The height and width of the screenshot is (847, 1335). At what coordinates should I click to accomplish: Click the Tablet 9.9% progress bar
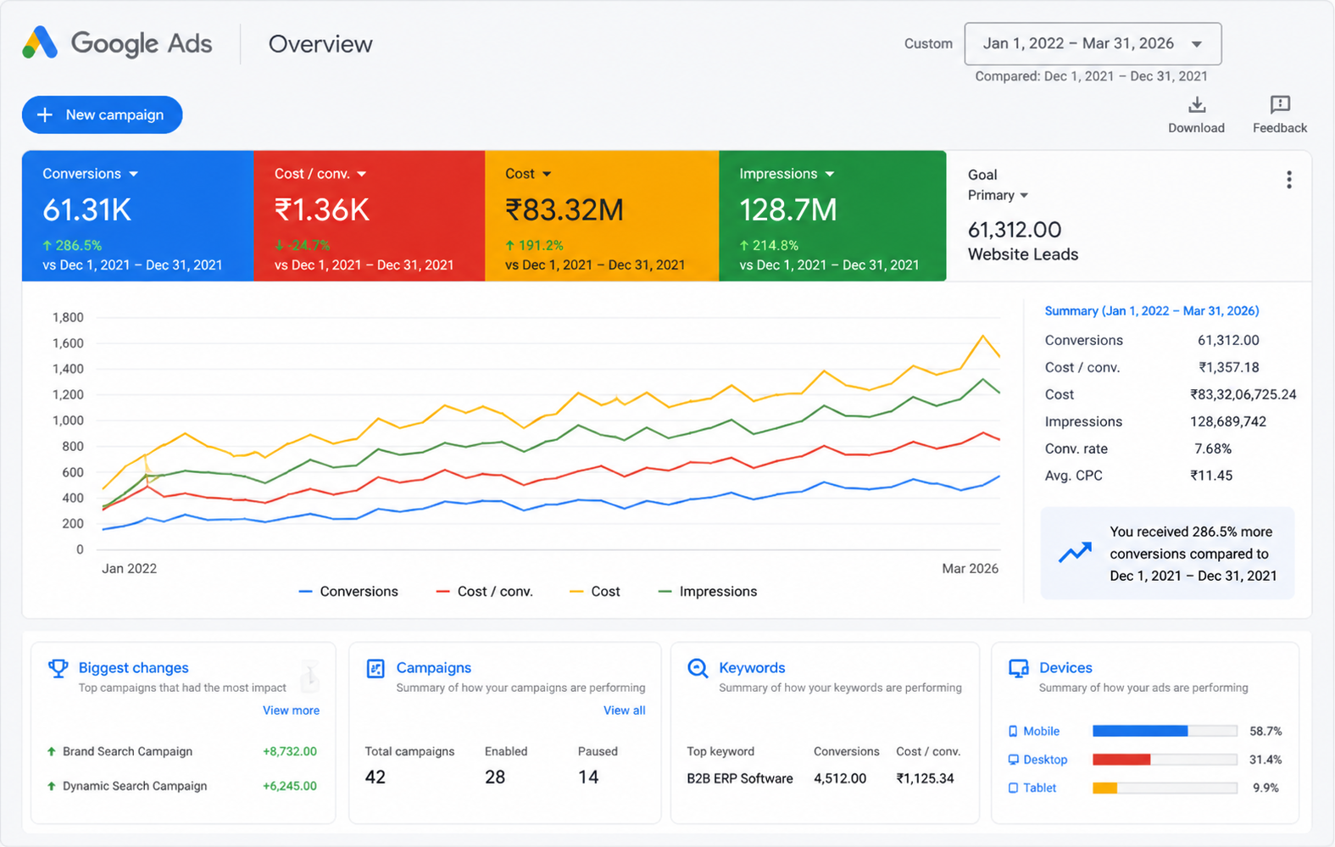click(x=1165, y=788)
